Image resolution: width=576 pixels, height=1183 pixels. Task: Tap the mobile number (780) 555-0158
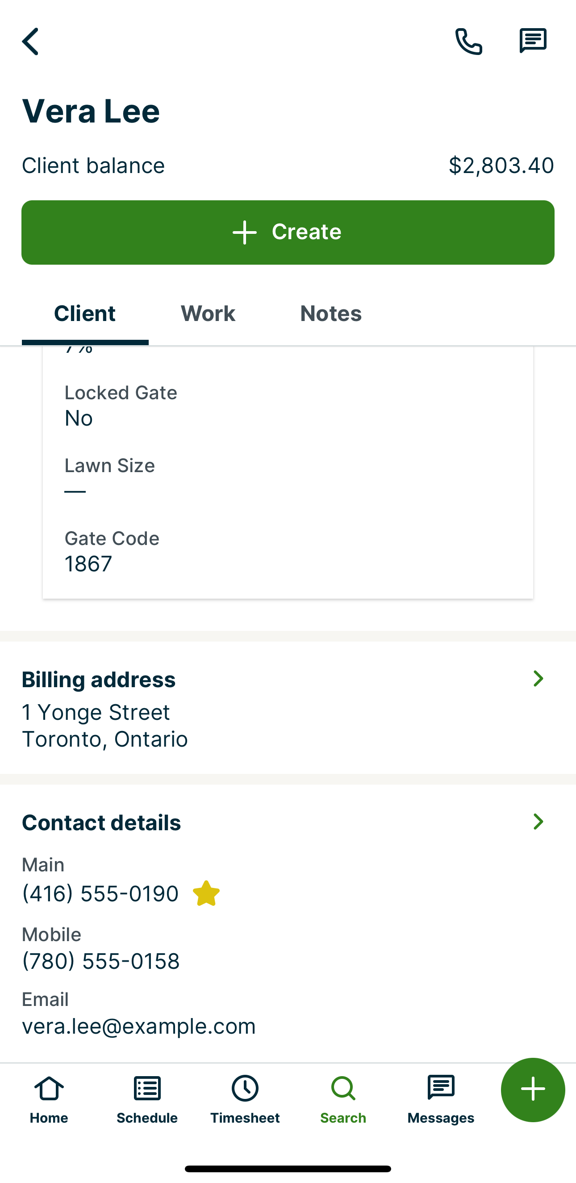101,961
